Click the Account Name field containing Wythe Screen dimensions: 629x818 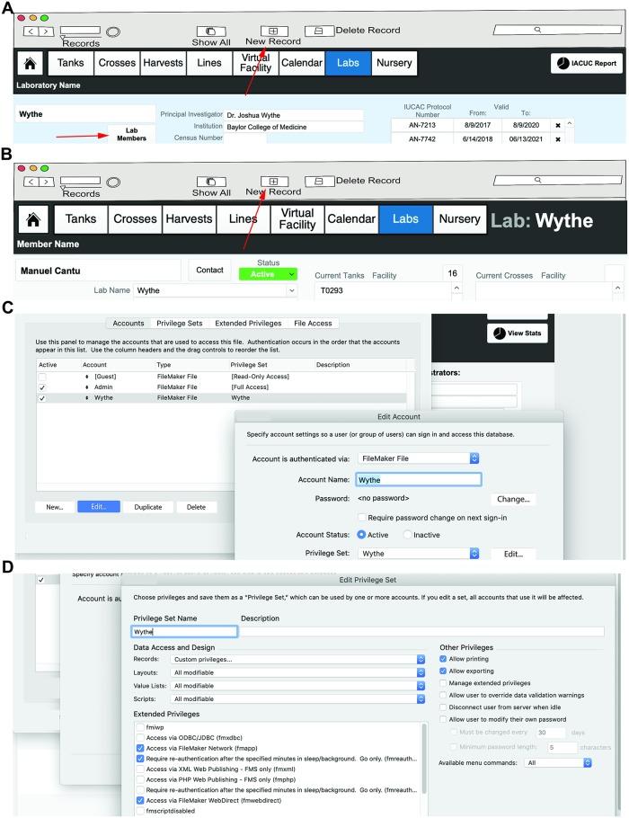click(x=419, y=479)
